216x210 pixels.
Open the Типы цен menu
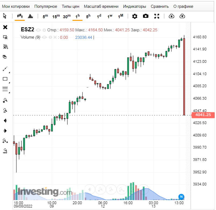tap(70, 6)
